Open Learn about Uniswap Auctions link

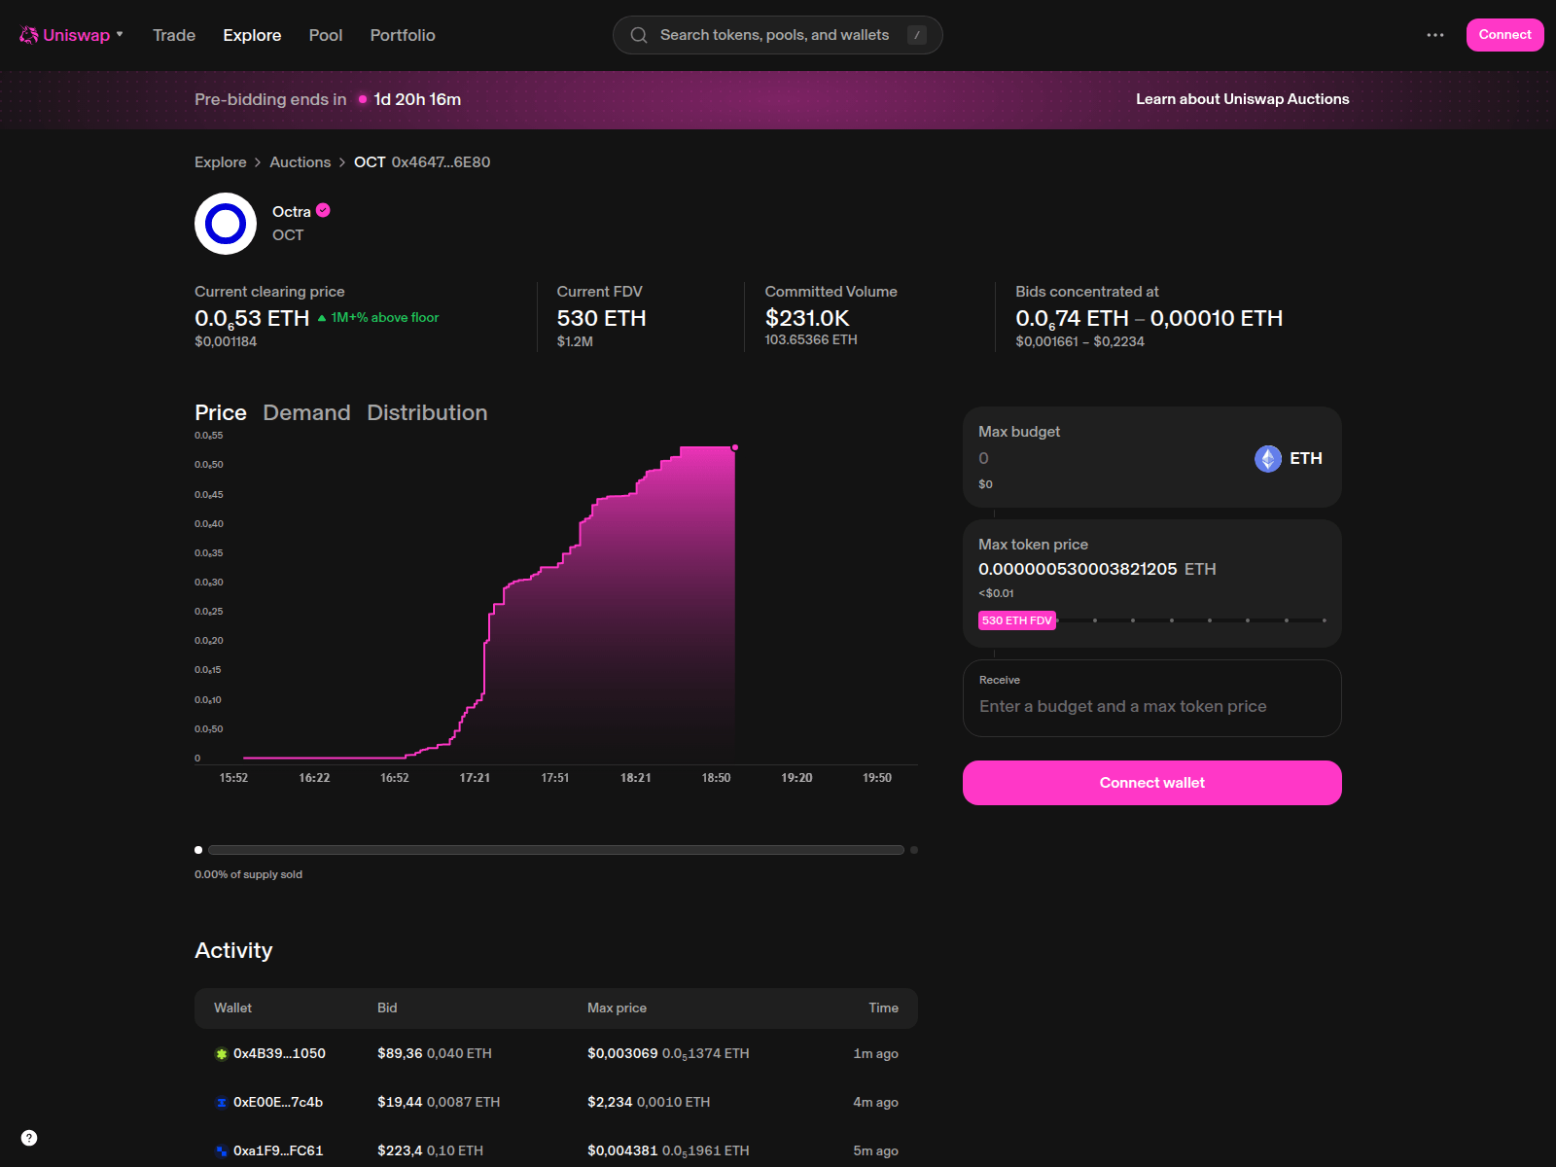coord(1242,99)
